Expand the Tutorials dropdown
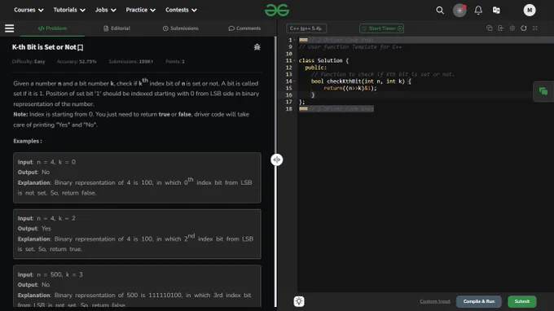 (x=69, y=11)
